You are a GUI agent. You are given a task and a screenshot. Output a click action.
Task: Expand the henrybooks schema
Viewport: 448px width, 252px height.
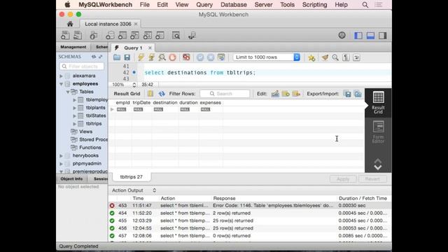point(61,155)
